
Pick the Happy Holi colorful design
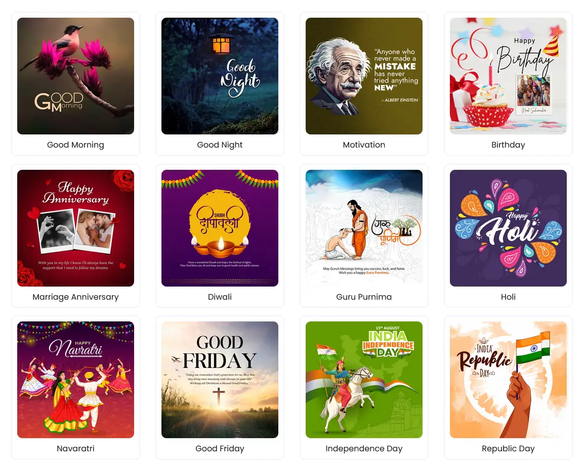pos(508,228)
